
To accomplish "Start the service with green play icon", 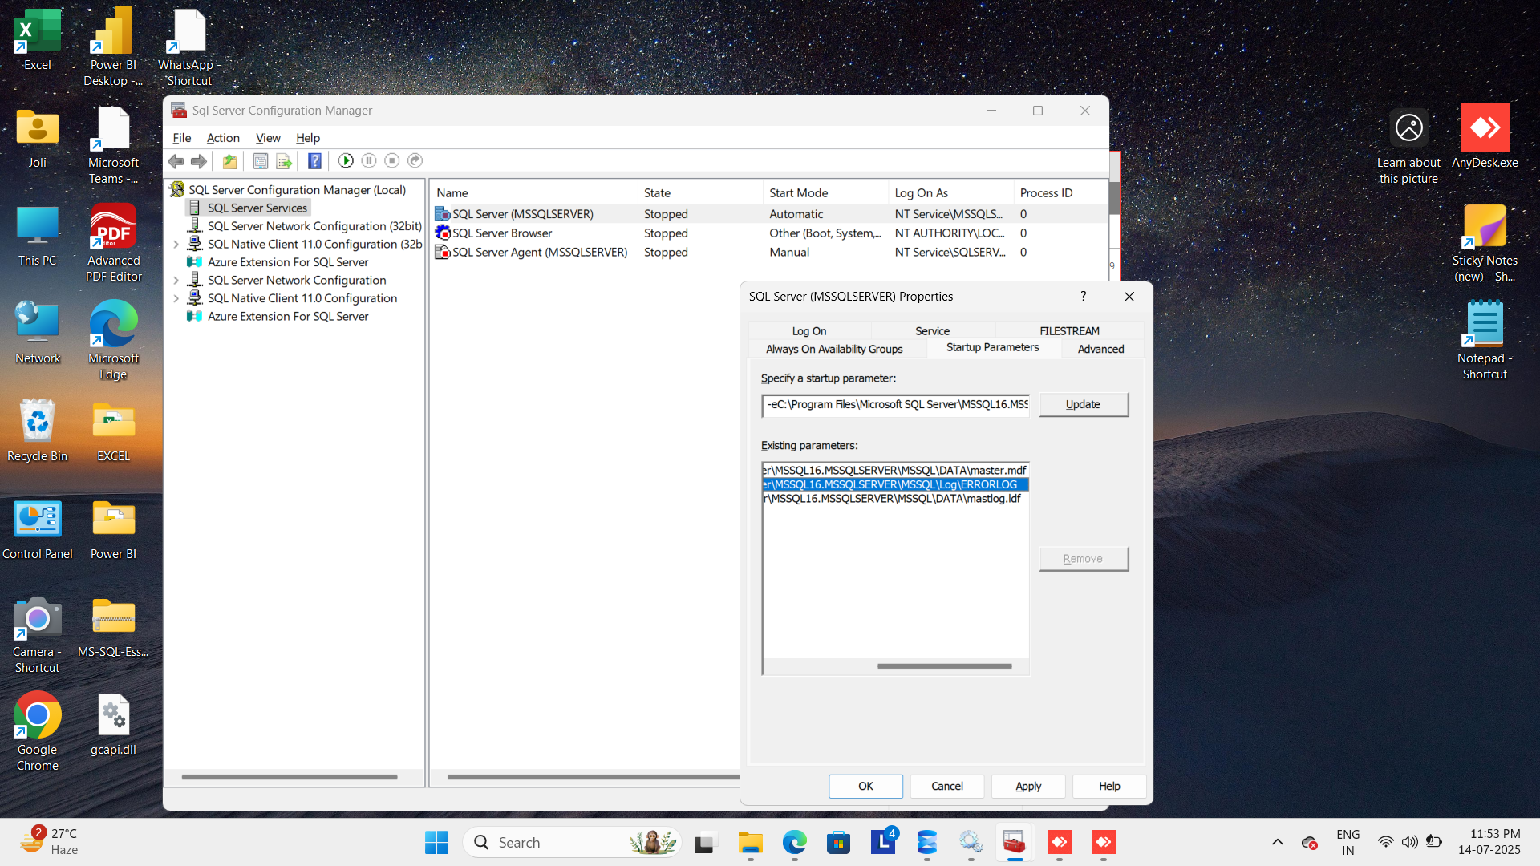I will point(346,160).
